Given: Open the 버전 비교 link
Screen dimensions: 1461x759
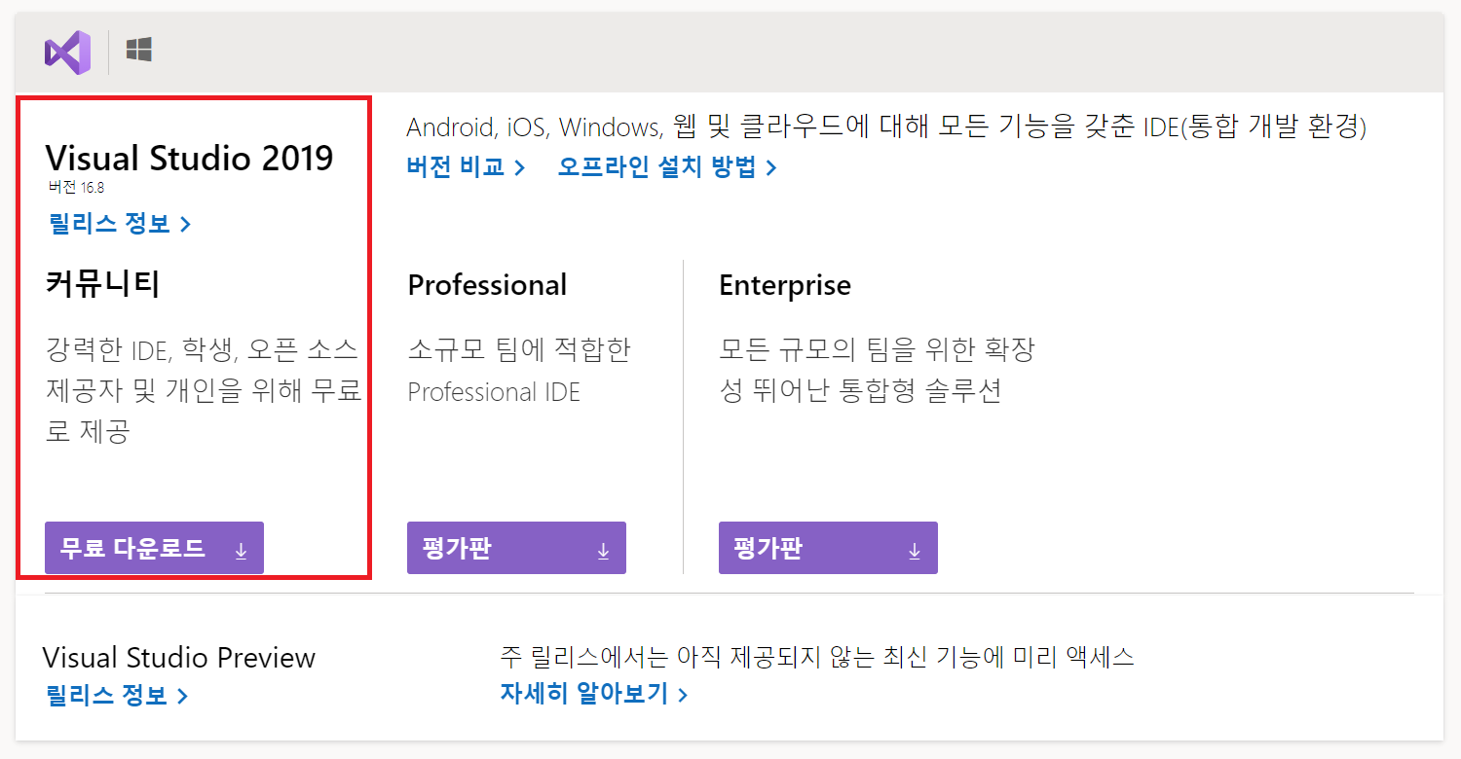Looking at the screenshot, I should click(467, 167).
